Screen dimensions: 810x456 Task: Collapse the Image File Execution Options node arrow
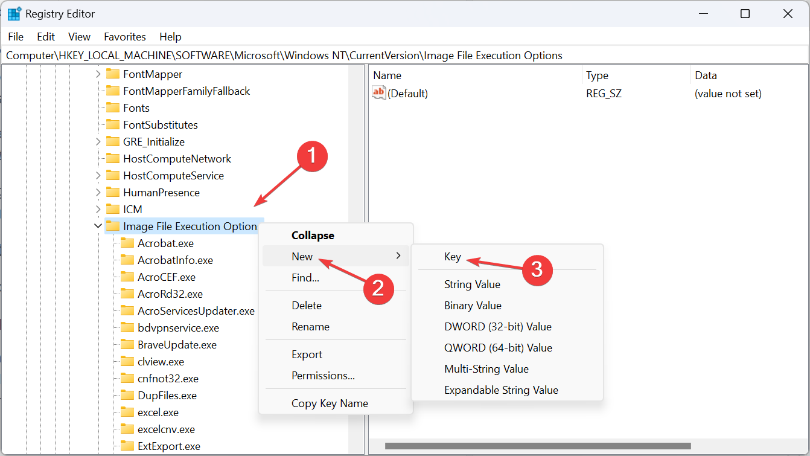pos(98,226)
